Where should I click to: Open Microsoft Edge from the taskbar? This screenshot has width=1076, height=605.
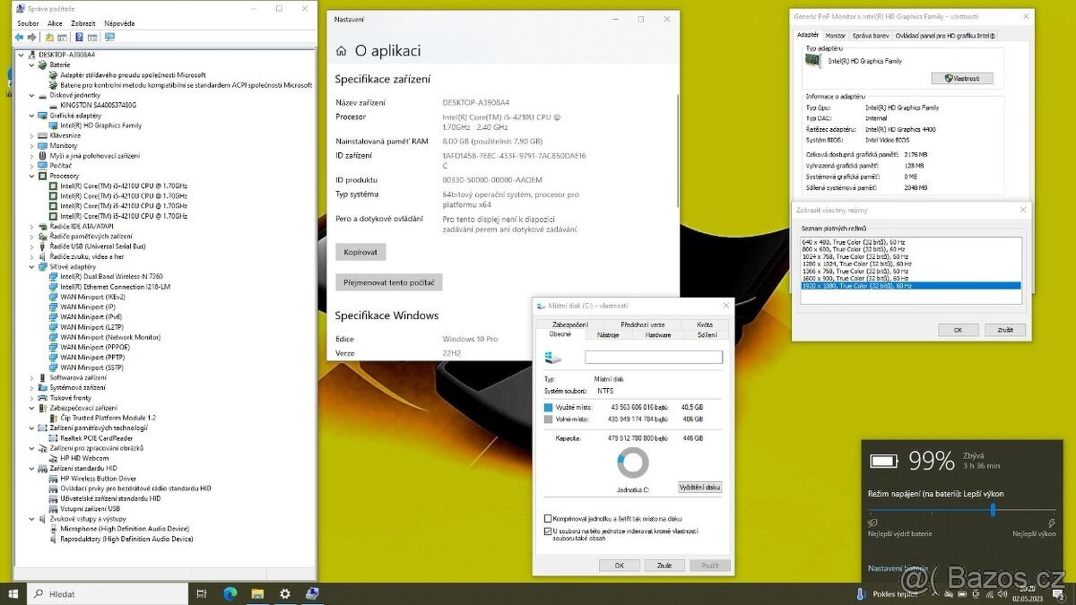pos(230,593)
